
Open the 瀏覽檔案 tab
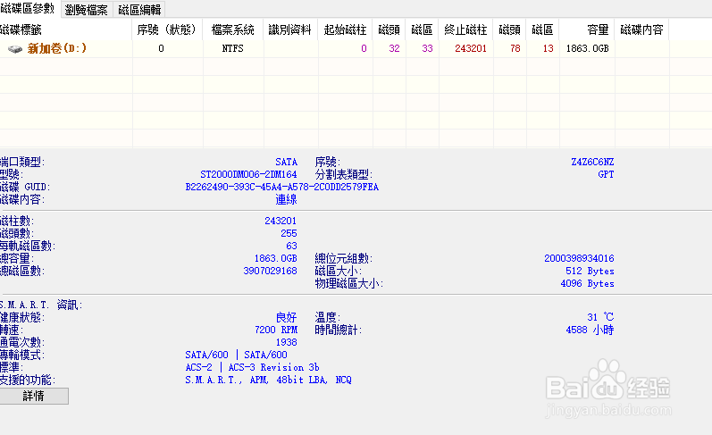(87, 10)
